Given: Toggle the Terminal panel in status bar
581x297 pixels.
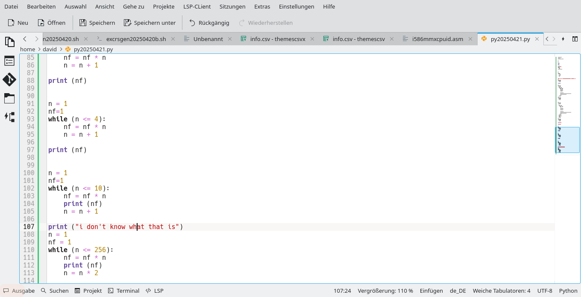Looking at the screenshot, I should click(123, 291).
